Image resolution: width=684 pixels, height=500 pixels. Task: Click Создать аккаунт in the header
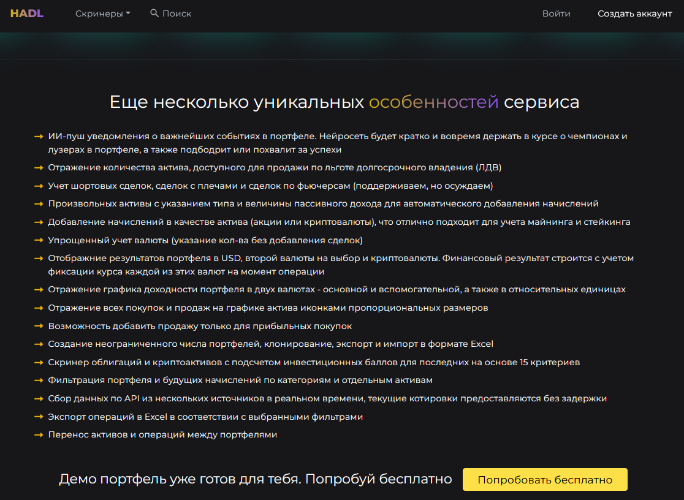(634, 13)
